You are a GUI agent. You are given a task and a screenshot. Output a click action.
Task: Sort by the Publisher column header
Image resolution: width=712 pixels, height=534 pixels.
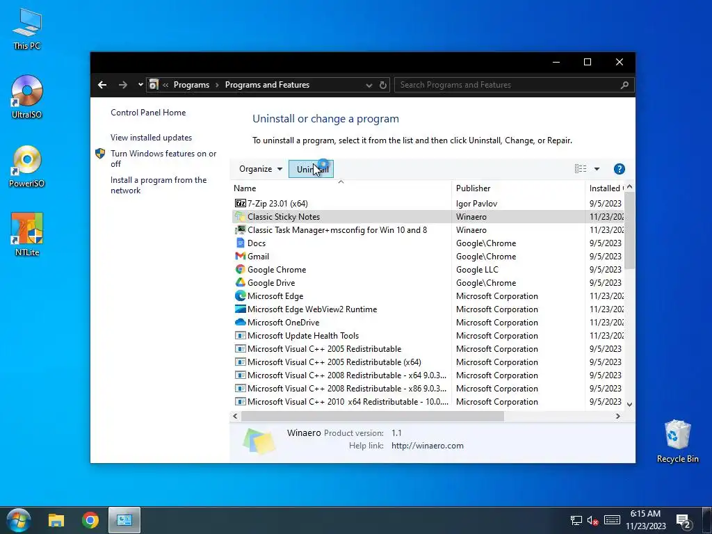[x=518, y=188]
